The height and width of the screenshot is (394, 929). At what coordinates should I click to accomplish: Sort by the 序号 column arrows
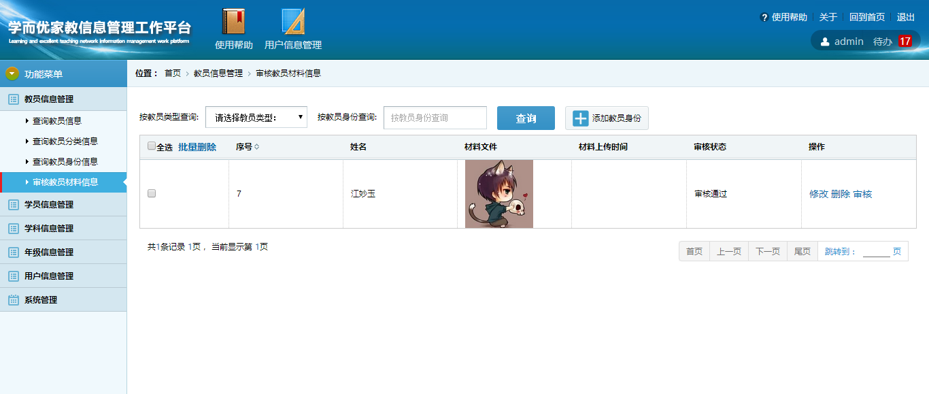(x=256, y=147)
